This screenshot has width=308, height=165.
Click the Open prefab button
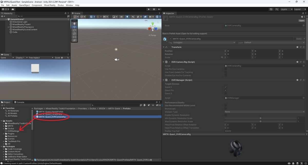[x=302, y=21]
